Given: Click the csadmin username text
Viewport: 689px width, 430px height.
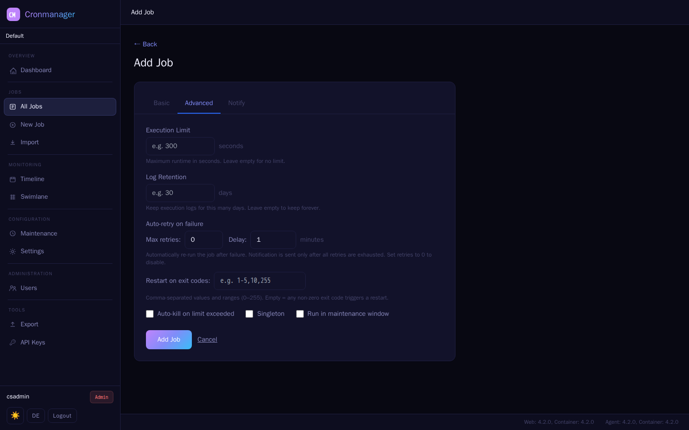Looking at the screenshot, I should click(x=18, y=397).
